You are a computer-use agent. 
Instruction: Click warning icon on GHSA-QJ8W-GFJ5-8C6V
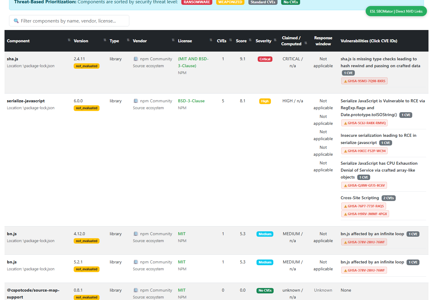point(345,186)
